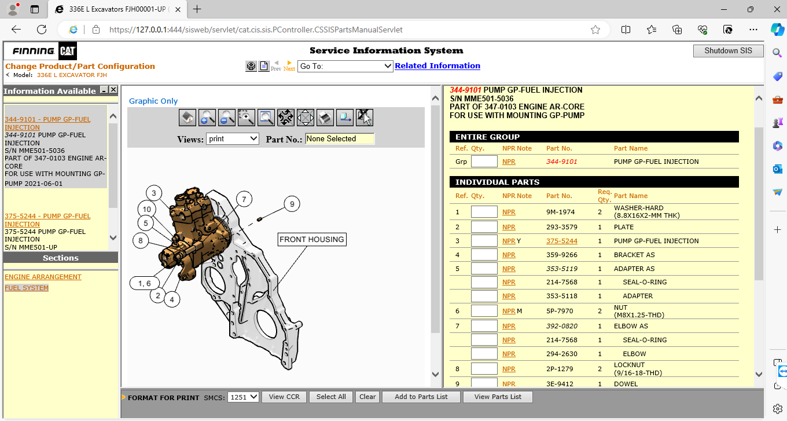The width and height of the screenshot is (787, 421).
Task: Click the browser address bar URL
Action: coord(256,30)
